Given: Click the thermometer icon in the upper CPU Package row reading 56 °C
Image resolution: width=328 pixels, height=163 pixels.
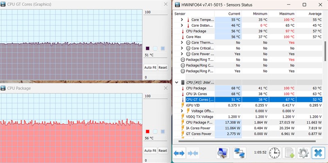Looking at the screenshot, I should coord(182,31).
